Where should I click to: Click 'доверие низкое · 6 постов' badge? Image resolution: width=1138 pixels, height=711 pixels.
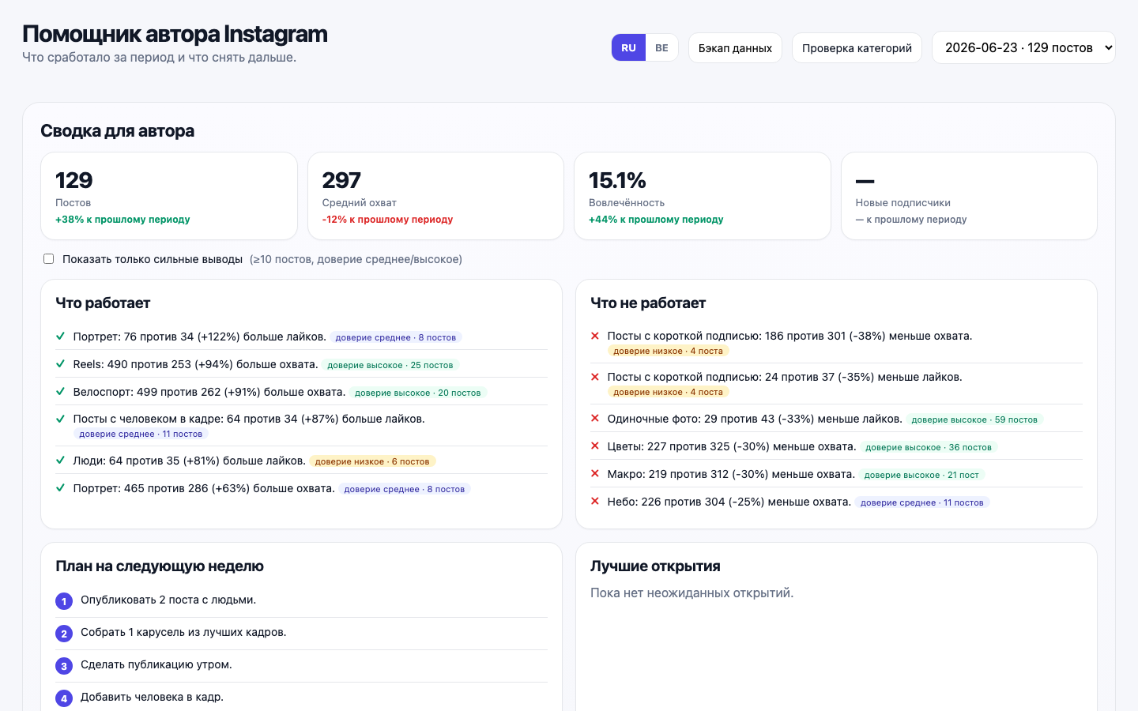372,461
